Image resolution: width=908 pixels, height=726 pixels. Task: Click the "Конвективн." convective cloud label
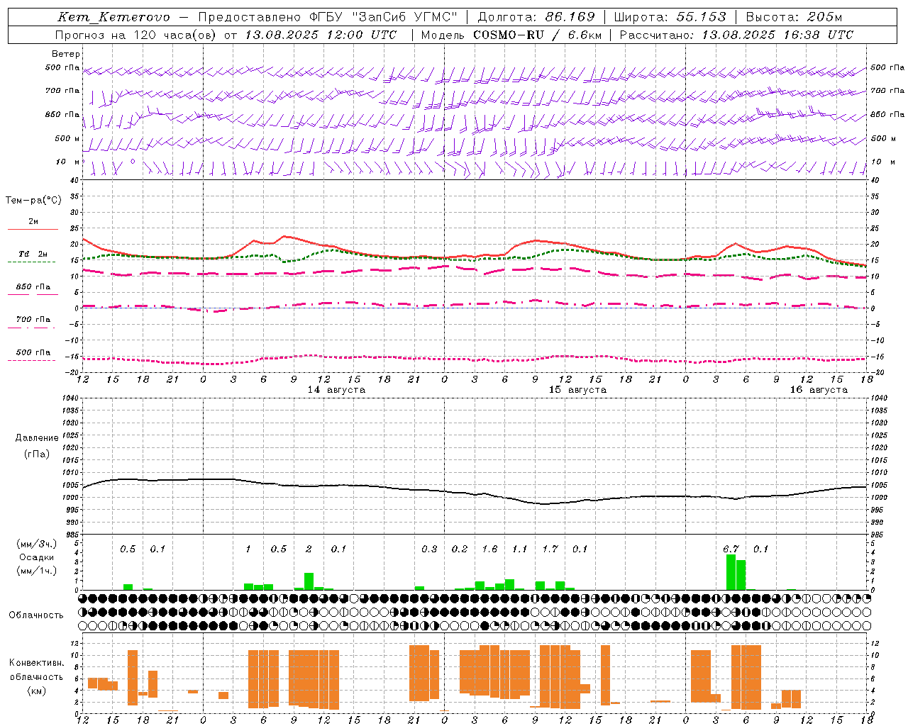37,663
